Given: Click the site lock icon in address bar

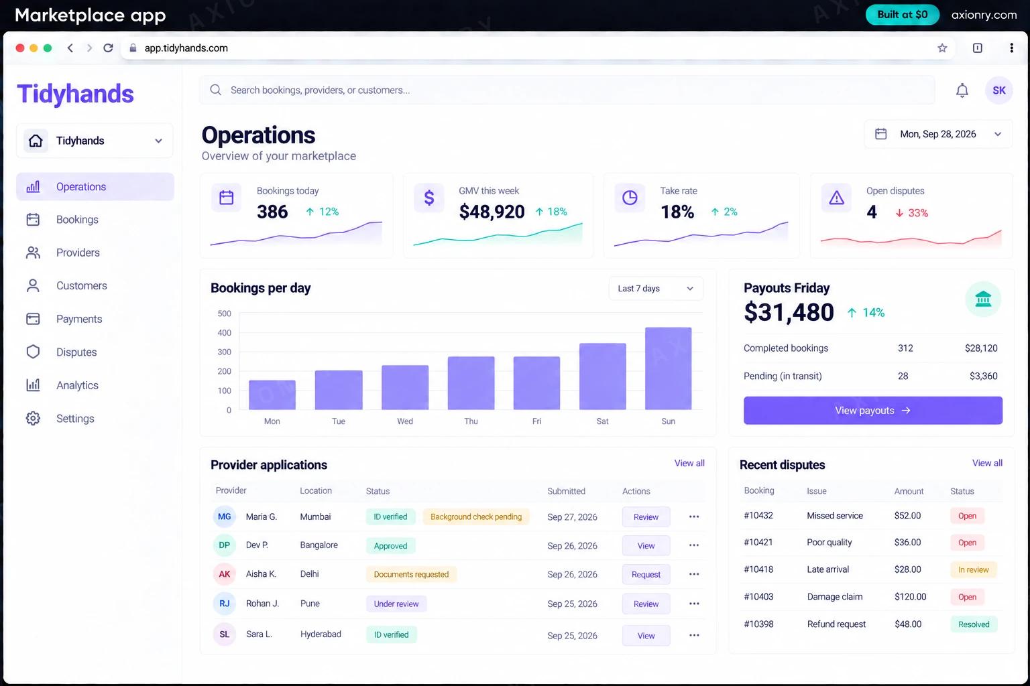Looking at the screenshot, I should click(x=133, y=48).
